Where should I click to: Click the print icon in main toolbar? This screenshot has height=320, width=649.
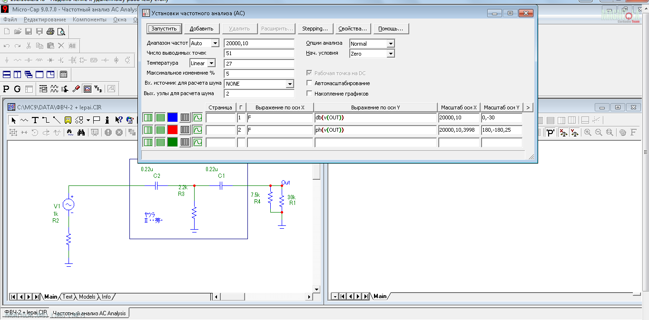[x=50, y=32]
